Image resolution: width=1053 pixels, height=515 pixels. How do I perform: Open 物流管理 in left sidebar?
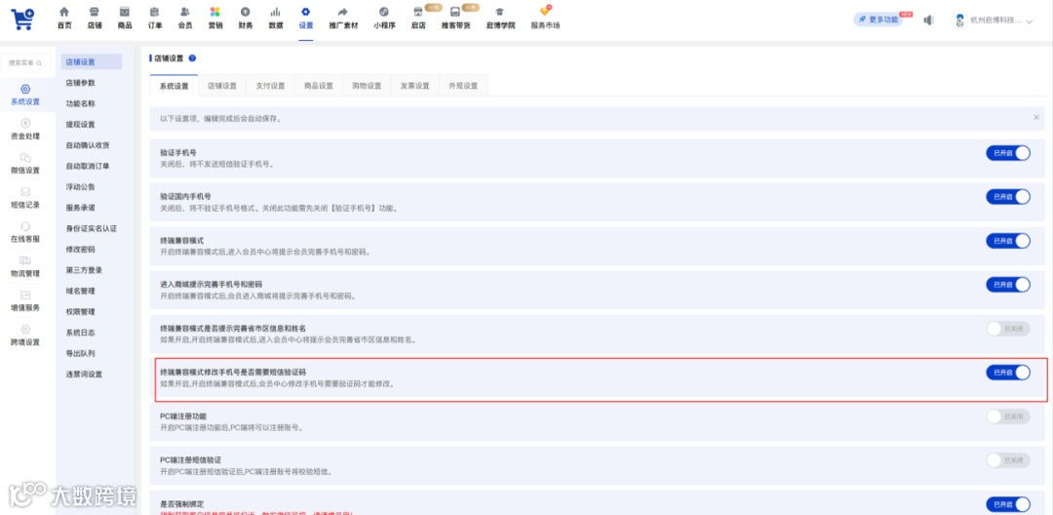point(24,266)
